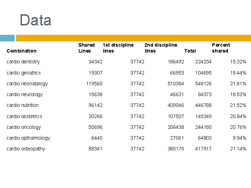This screenshot has width=251, height=188.
Task: Click the blue accent block
Action: (7, 38)
